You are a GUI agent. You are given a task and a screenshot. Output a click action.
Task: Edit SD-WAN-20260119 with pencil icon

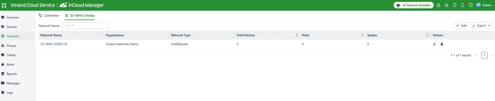point(434,44)
